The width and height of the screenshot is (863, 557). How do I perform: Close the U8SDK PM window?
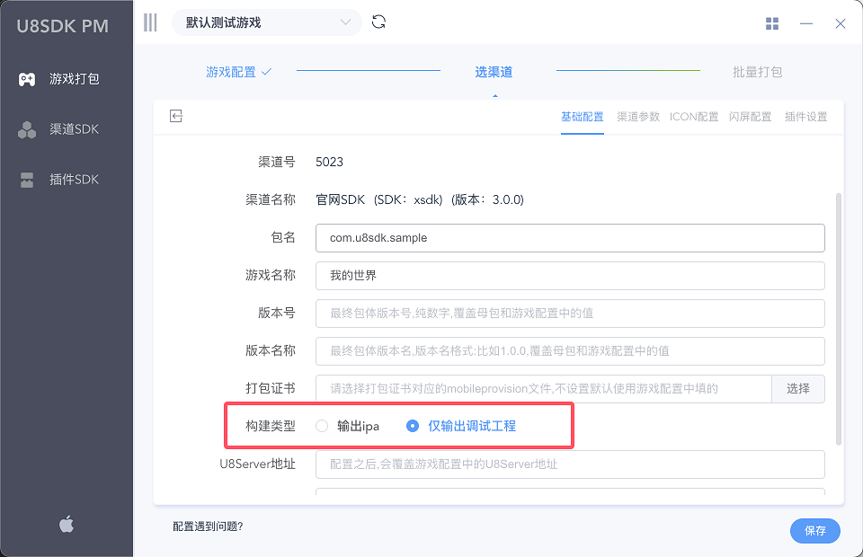(x=840, y=23)
